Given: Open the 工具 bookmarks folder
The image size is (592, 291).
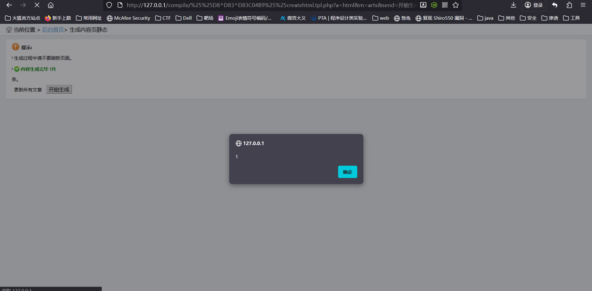Looking at the screenshot, I should click(x=571, y=18).
